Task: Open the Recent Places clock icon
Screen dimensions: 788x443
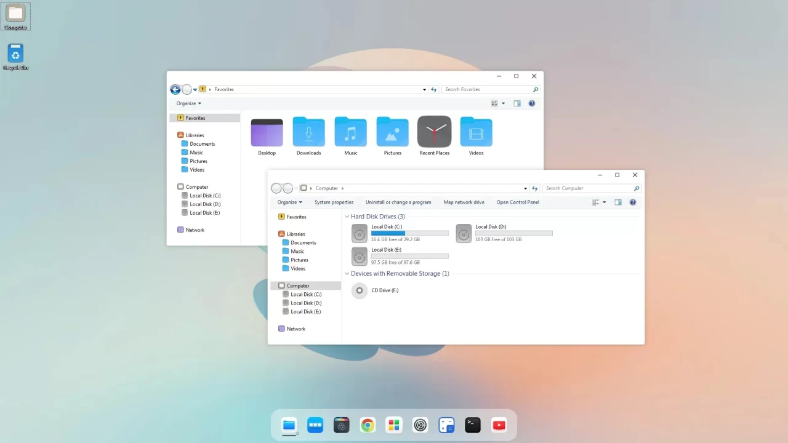Action: pos(434,132)
